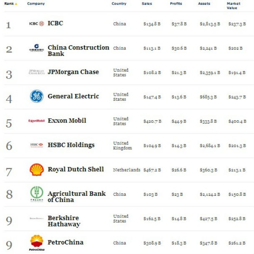Click the PetroChina logo

37,242
